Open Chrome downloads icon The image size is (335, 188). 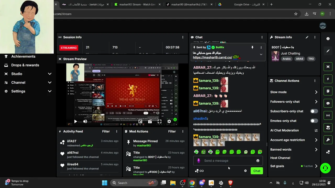pos(306,14)
